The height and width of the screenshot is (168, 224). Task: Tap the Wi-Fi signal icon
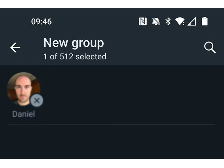[180, 21]
